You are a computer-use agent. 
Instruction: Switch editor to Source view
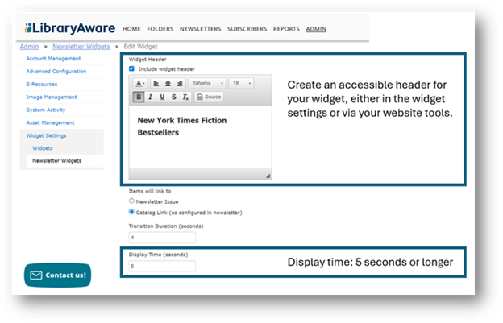coord(209,97)
